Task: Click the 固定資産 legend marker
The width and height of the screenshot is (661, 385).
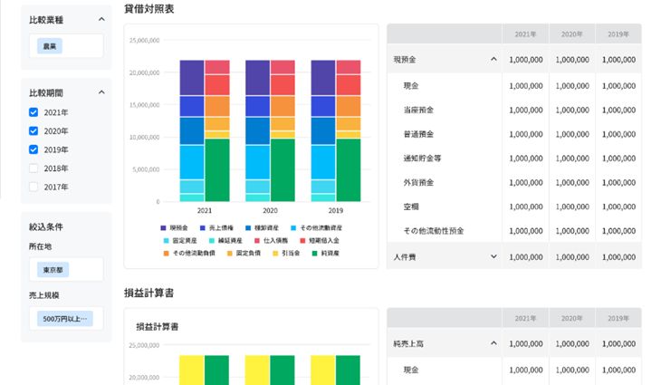Action: pos(167,240)
